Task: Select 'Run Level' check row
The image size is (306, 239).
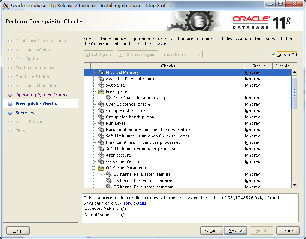Action: click(x=187, y=123)
